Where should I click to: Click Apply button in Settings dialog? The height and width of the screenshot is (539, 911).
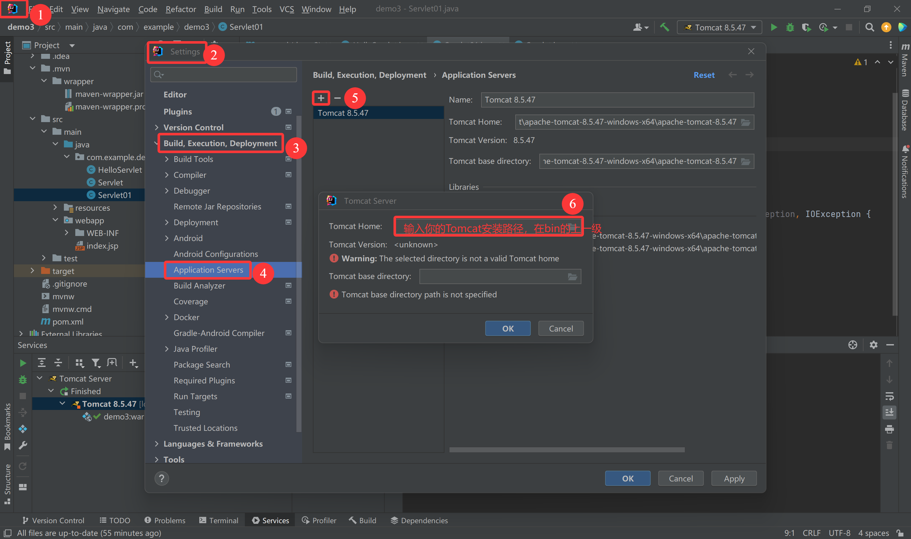pos(734,478)
